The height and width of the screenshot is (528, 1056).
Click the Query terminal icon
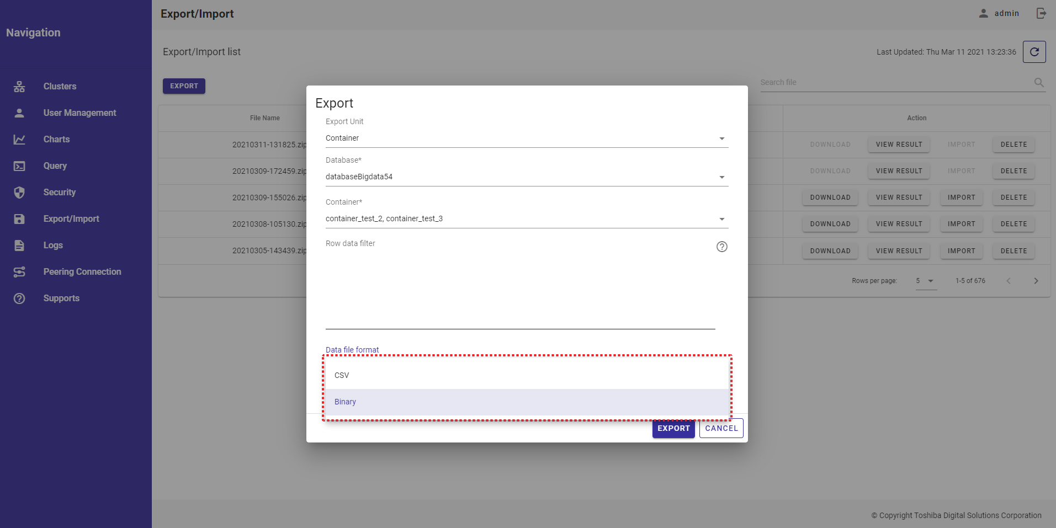coord(19,166)
